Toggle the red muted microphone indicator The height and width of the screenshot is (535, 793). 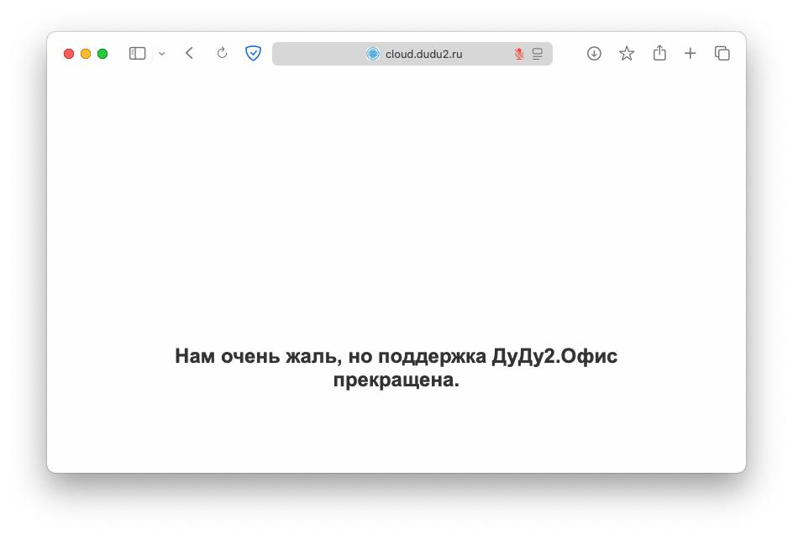(519, 54)
